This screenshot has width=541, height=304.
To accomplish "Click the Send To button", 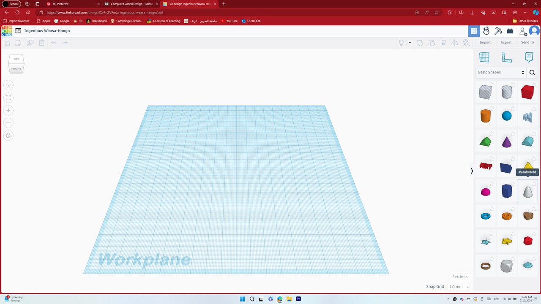I will coord(527,42).
